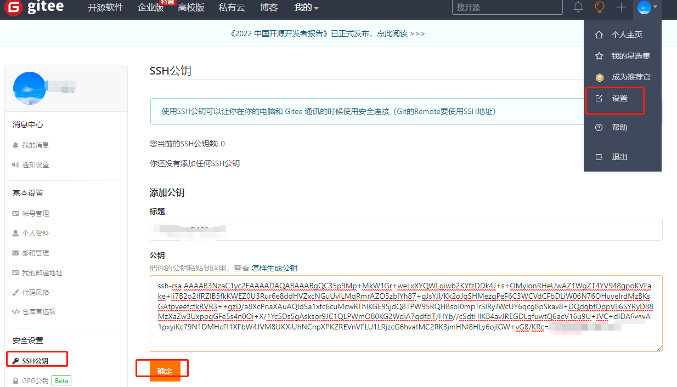Click the 您当前的SSH公钥数: 0 text
Screen dimensions: 677x387
tap(187, 144)
